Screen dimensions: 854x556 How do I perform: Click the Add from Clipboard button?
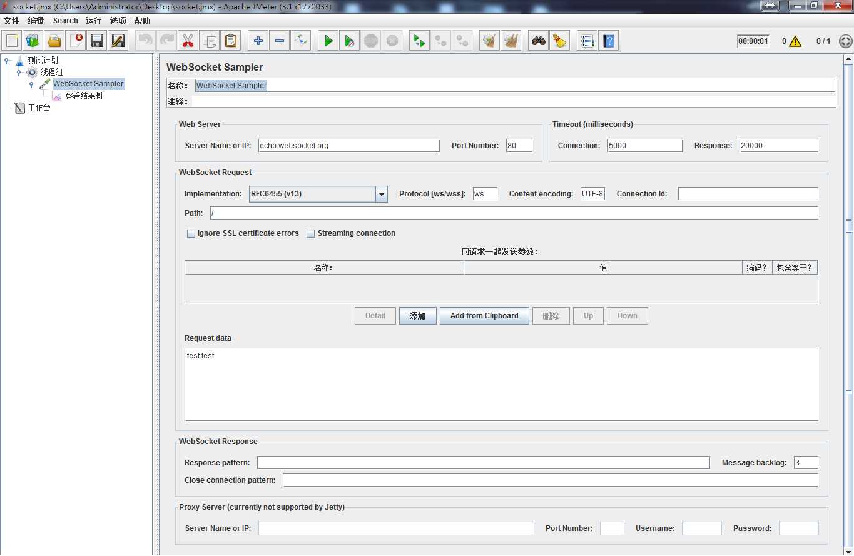click(484, 316)
